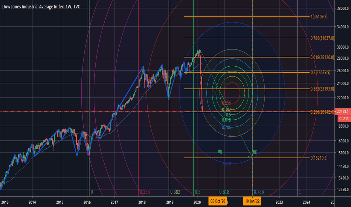
Task: Click year 2014 on the time axis
Action: point(32,202)
